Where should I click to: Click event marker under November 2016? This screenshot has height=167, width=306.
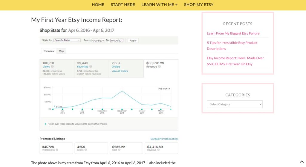coord(122,109)
